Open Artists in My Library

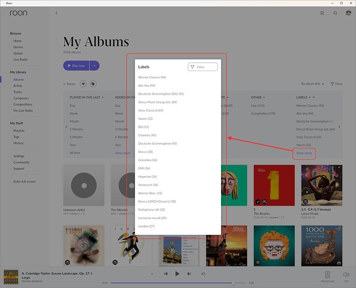18,86
